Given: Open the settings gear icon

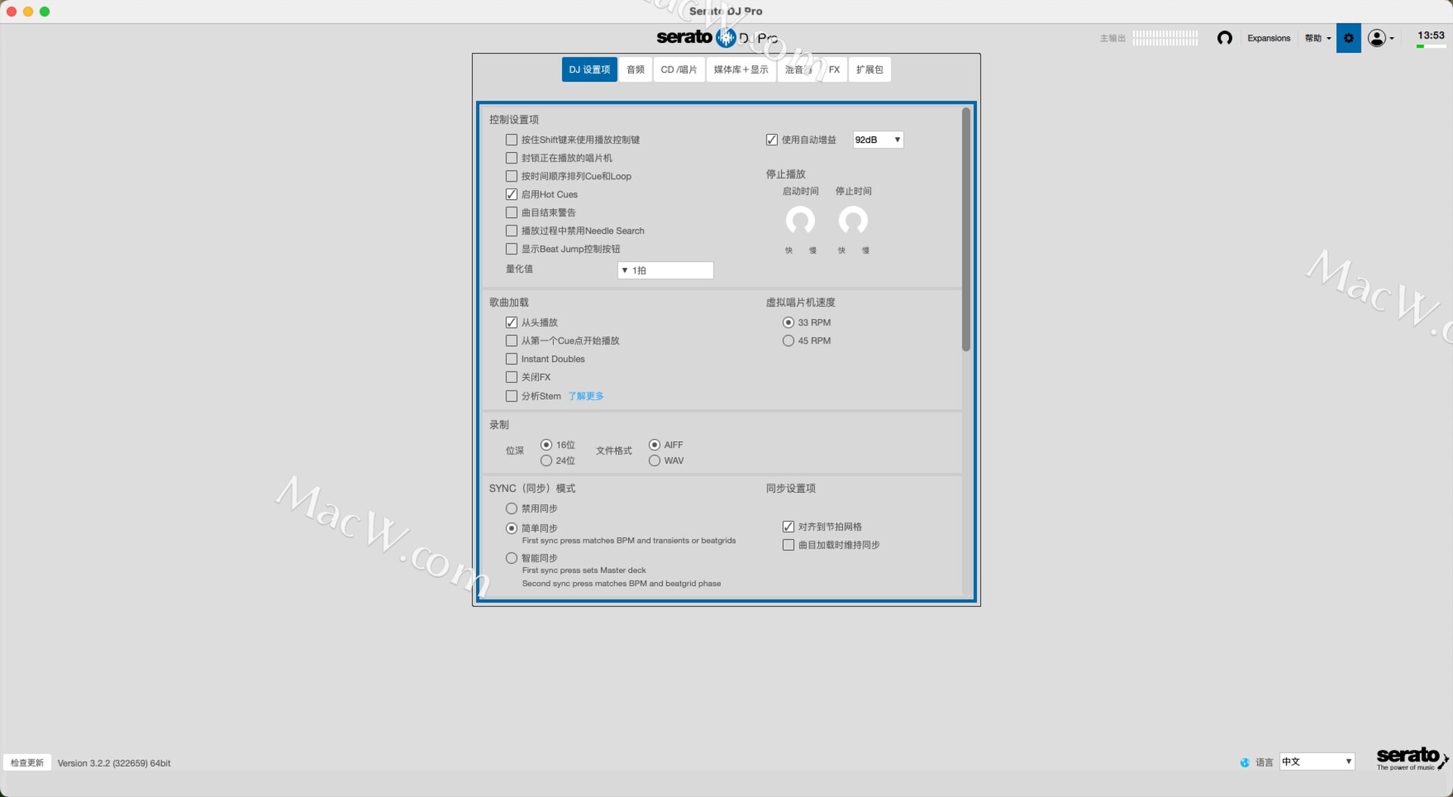Looking at the screenshot, I should coord(1349,38).
